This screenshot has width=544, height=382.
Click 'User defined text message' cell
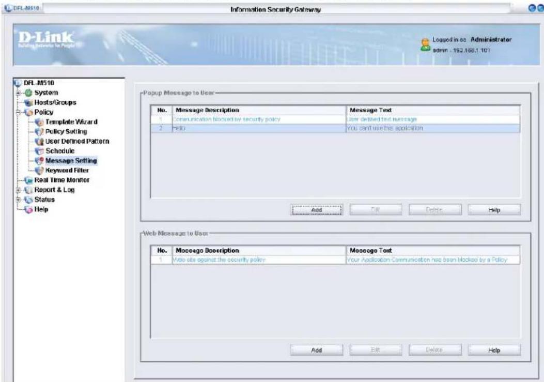[x=433, y=119]
